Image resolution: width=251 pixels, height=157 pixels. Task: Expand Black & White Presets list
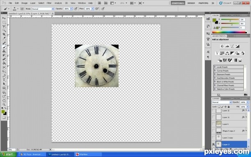(x=215, y=82)
